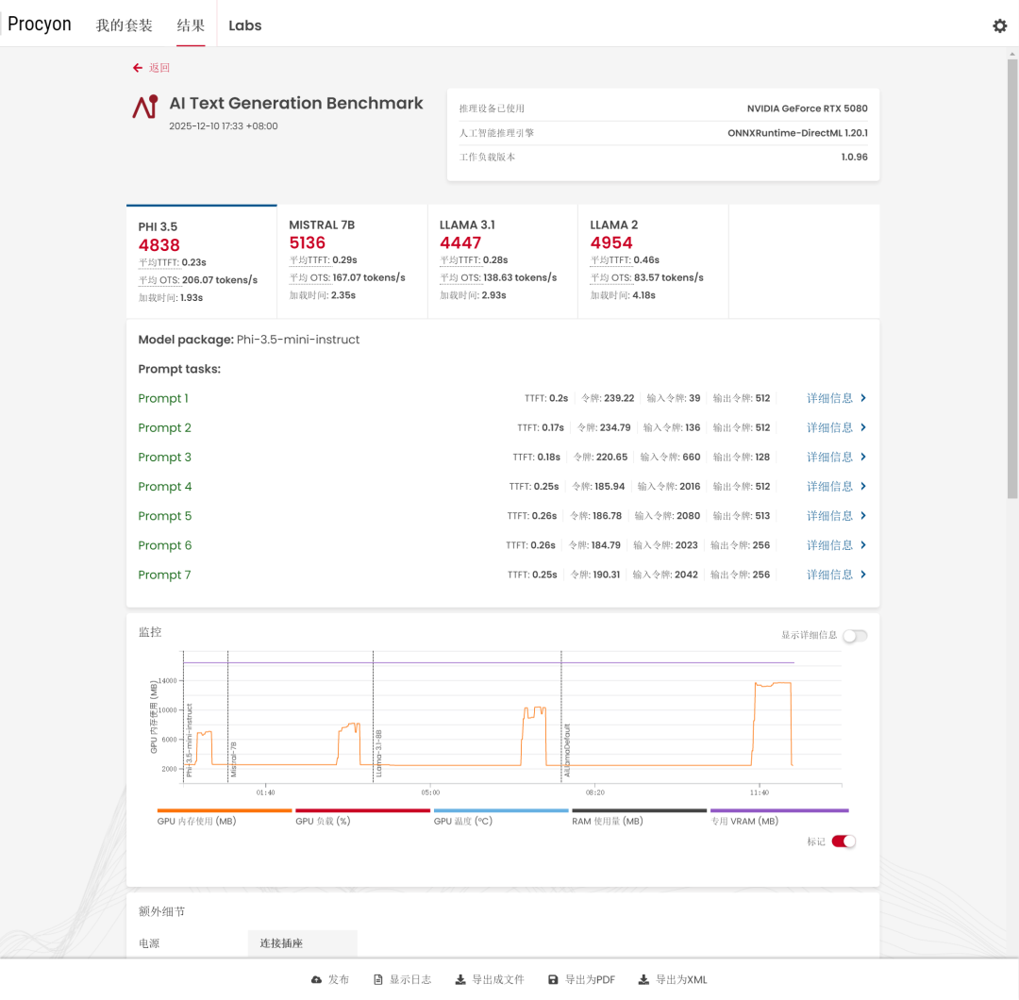
Task: Enable the 显示详细信息 toggle
Action: 854,636
